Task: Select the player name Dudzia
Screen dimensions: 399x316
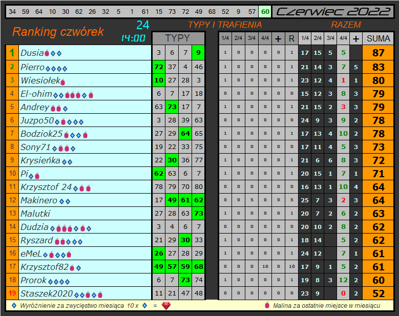Action: [34, 227]
